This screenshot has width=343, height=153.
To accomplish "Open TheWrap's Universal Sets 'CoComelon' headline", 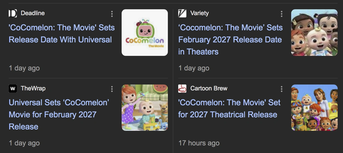I will click(x=59, y=114).
